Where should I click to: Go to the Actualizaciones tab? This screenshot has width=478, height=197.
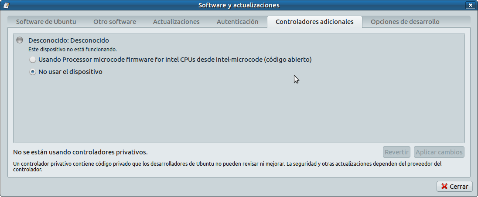tap(176, 22)
